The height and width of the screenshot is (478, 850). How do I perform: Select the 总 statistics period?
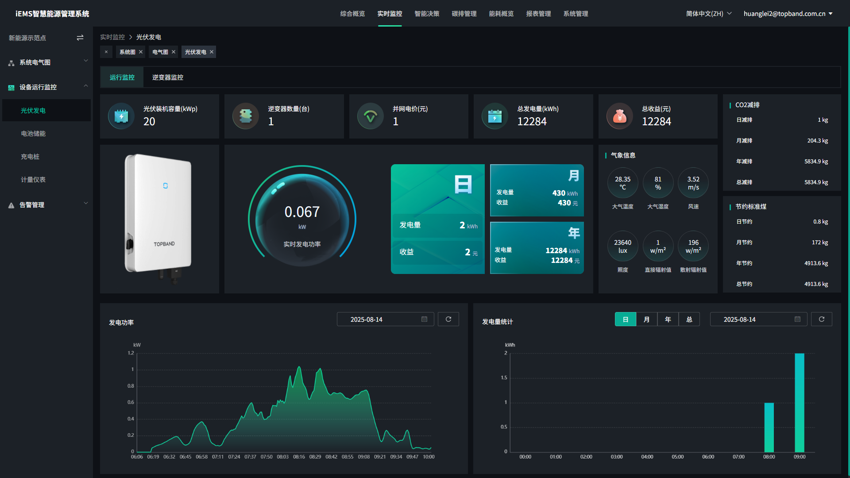(689, 319)
